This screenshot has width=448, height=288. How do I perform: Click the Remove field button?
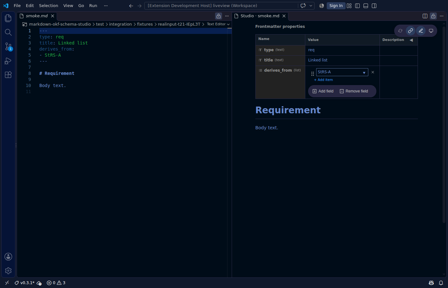pos(354,91)
